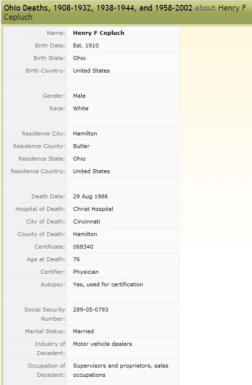
Task: Click the name value Henry F Cepluch
Action: [x=99, y=33]
